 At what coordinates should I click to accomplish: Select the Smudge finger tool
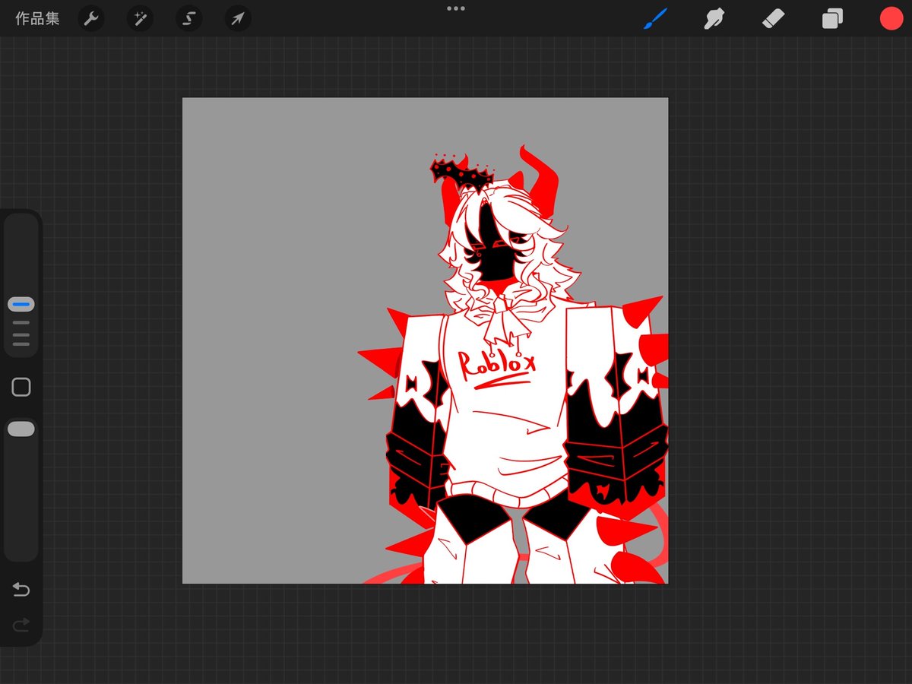coord(714,19)
